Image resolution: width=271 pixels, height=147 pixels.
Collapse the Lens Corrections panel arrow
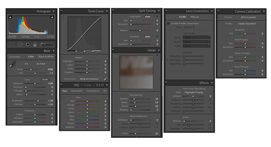coord(212,11)
